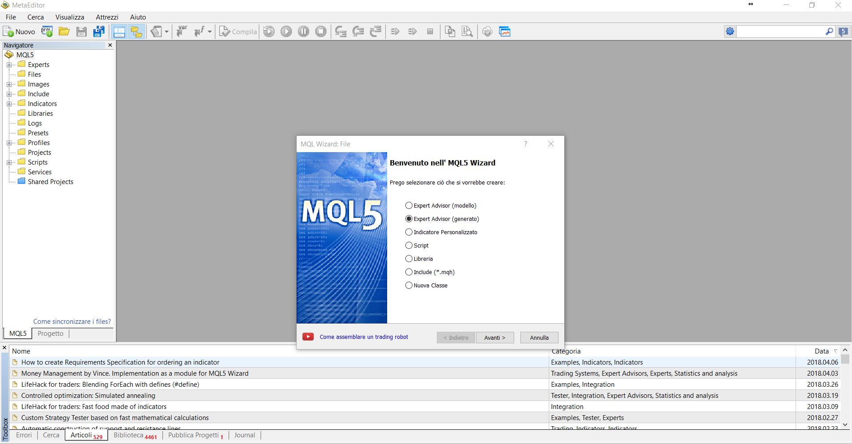The width and height of the screenshot is (852, 444).
Task: Click the first arrow-with-lines profiling icon
Action: (395, 31)
